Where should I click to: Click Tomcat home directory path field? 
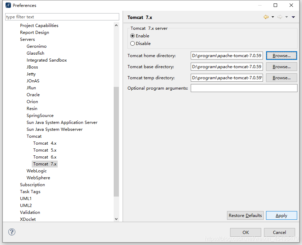227,56
